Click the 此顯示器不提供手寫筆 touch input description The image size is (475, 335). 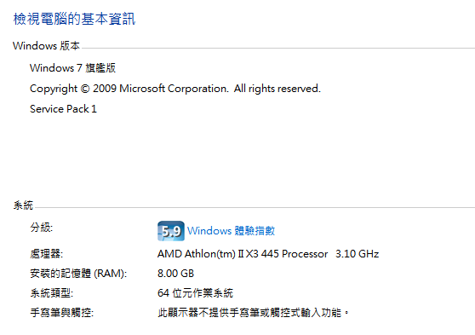(x=254, y=313)
